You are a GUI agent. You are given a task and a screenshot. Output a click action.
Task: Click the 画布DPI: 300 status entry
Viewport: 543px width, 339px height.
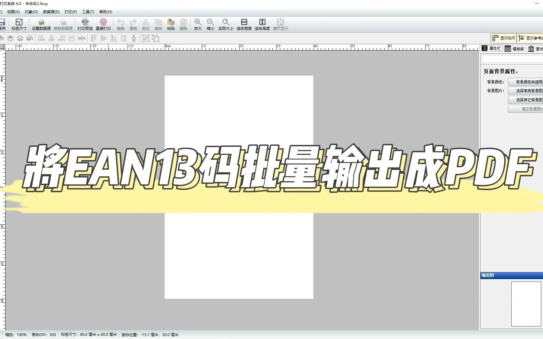44,335
